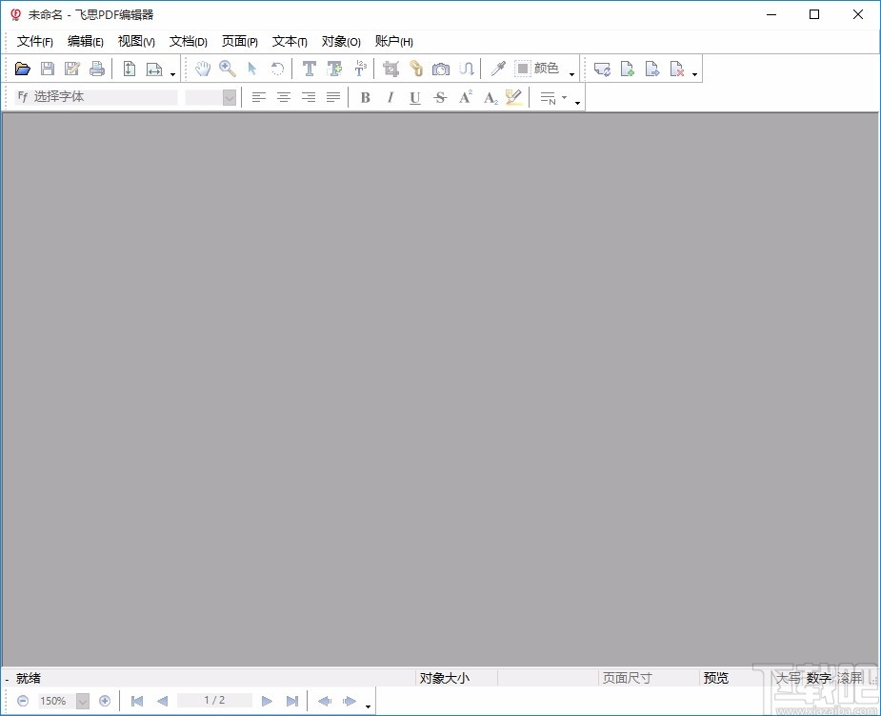Toggle bold text formatting

[365, 96]
